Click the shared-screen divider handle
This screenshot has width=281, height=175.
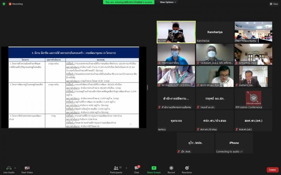point(148,87)
